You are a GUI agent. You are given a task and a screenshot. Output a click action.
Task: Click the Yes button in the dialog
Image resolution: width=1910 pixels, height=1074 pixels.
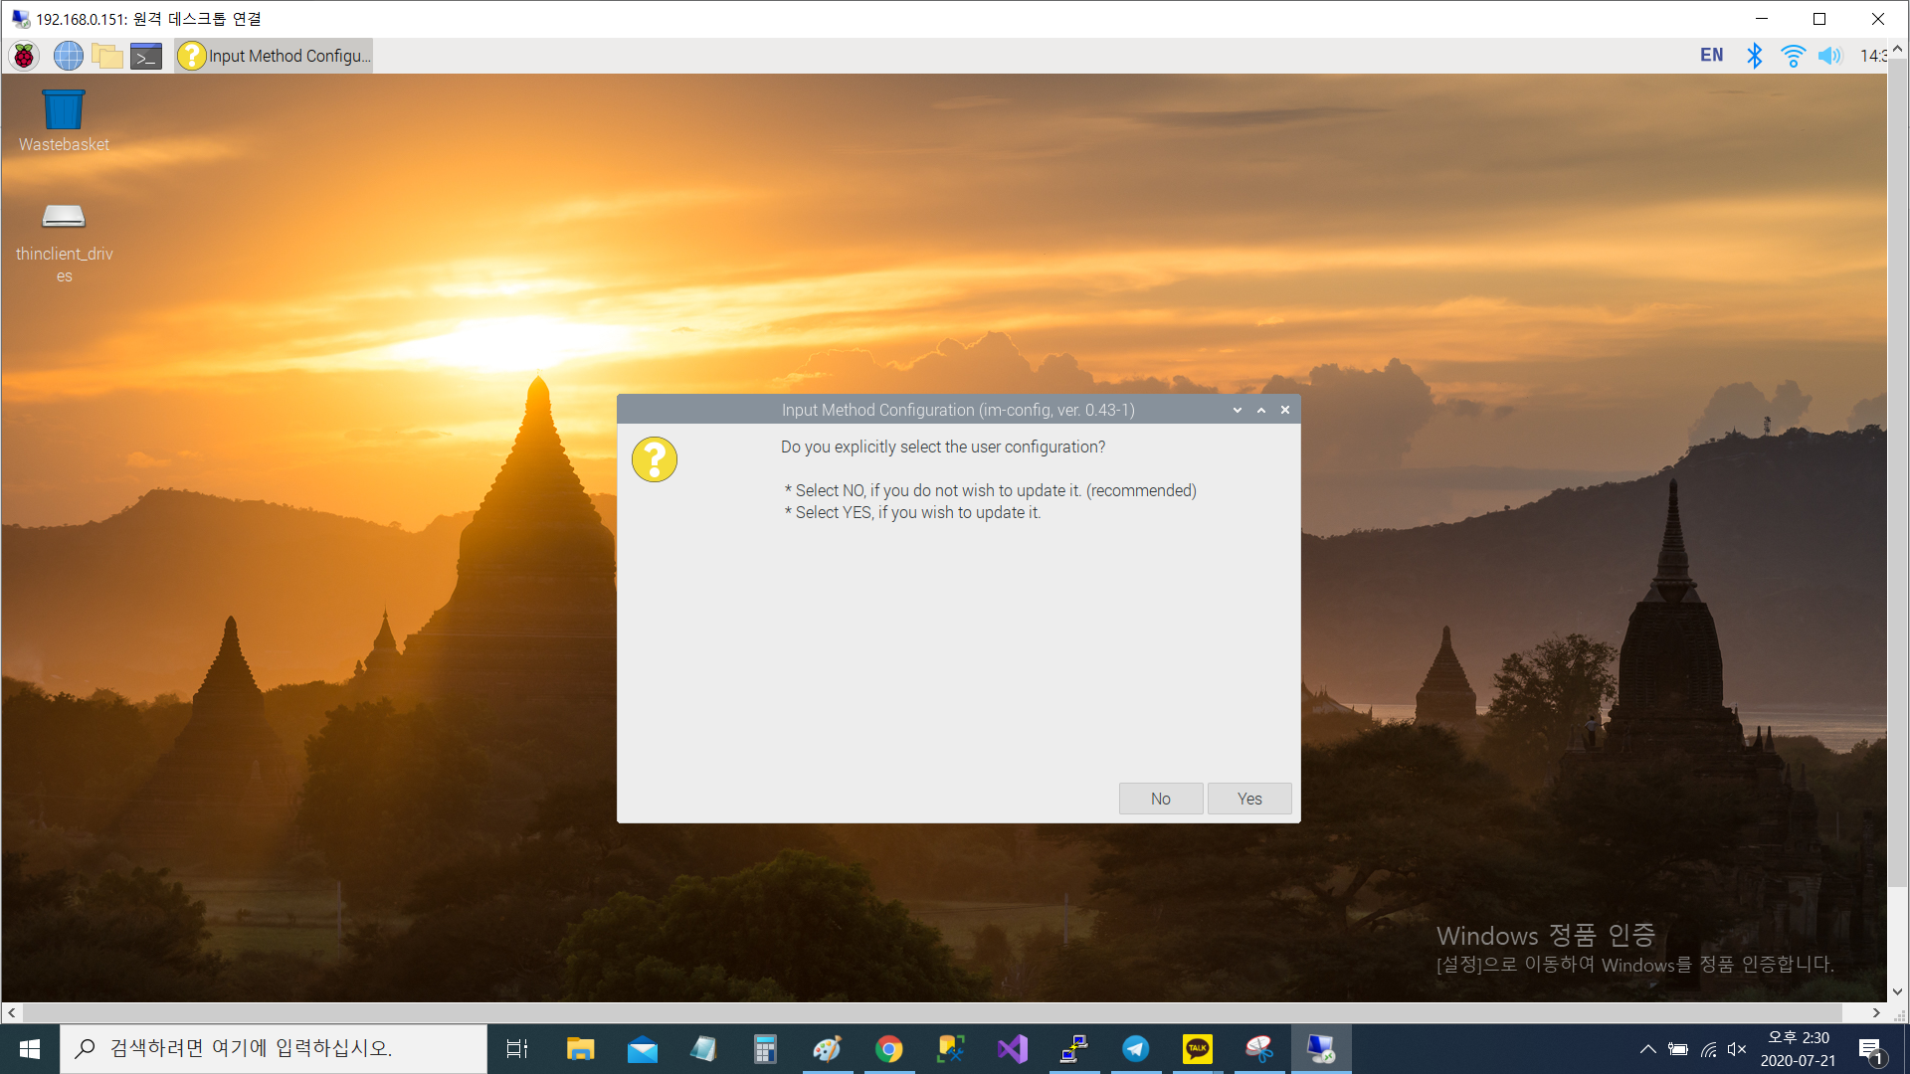click(1249, 799)
